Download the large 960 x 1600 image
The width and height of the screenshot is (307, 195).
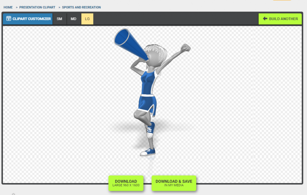[126, 183]
